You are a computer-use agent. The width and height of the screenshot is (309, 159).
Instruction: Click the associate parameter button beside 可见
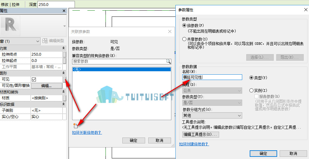click(x=64, y=79)
